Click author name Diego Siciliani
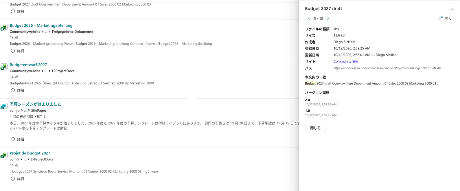460x191 pixels. point(344,42)
